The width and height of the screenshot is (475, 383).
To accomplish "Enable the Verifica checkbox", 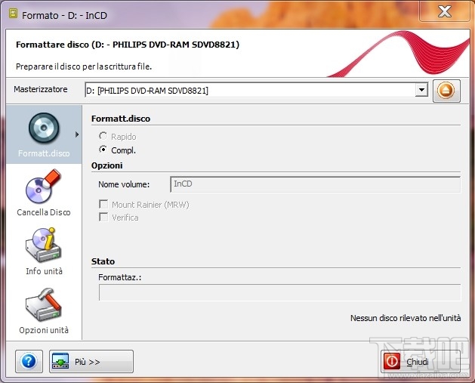I will [103, 217].
